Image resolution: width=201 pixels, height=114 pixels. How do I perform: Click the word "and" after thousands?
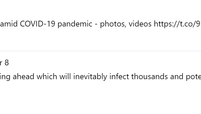pyautogui.click(x=177, y=77)
